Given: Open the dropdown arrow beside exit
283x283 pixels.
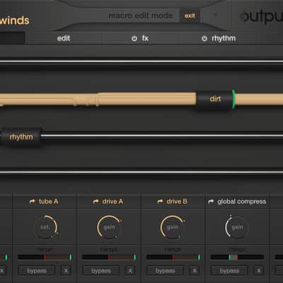Looking at the screenshot, I should [x=215, y=16].
